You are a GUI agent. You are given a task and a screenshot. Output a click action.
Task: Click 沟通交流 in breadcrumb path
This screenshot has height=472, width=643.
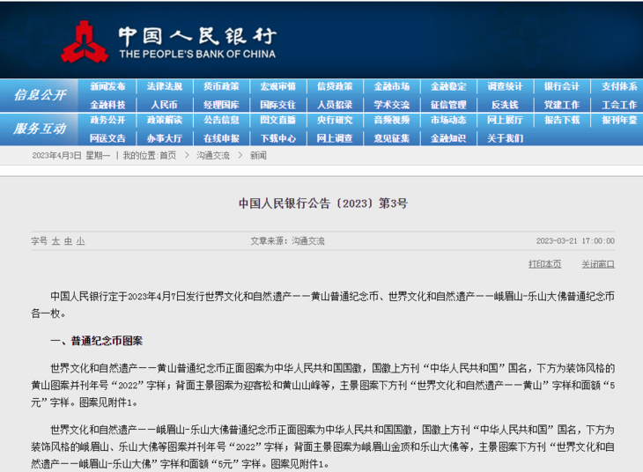(x=212, y=155)
